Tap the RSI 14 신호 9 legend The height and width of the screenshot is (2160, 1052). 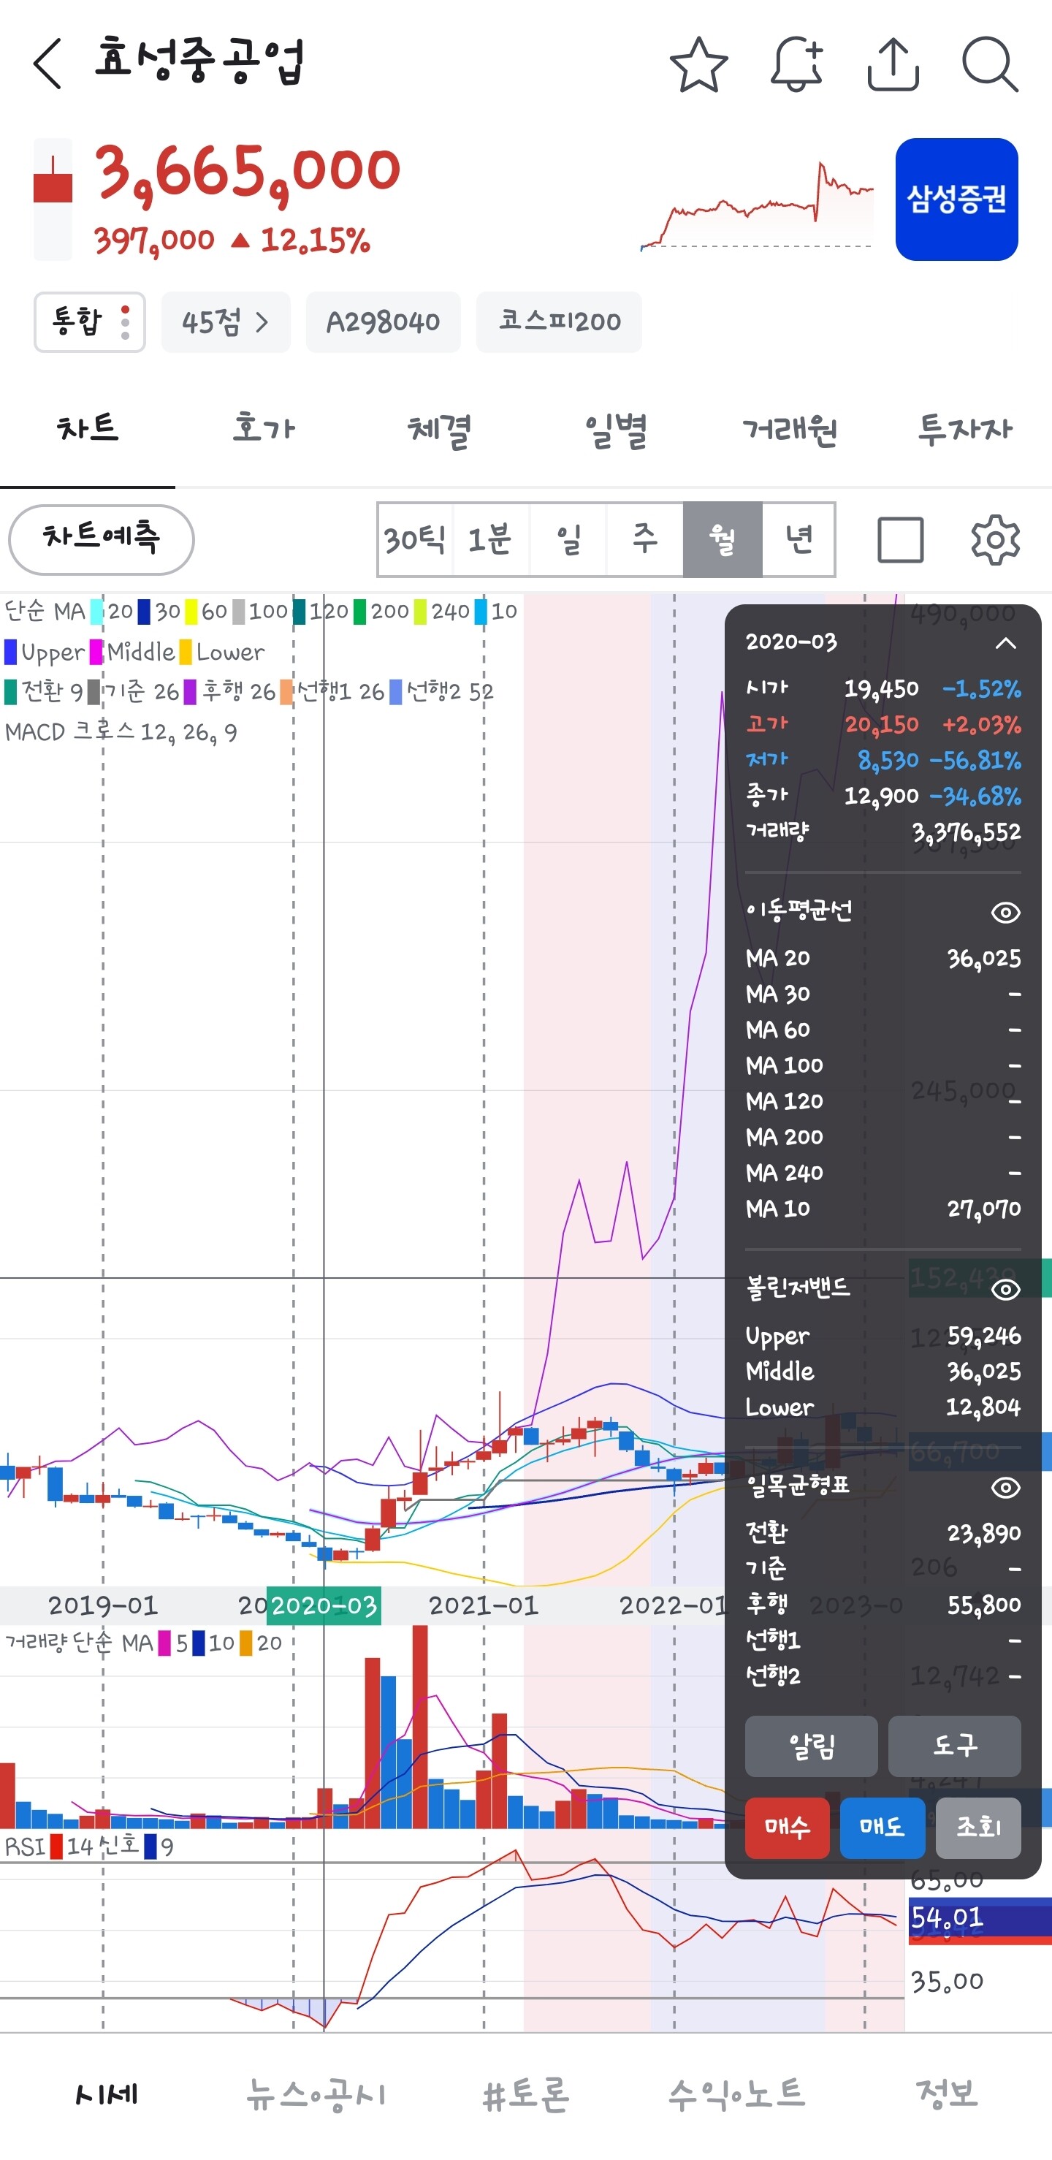point(89,1847)
